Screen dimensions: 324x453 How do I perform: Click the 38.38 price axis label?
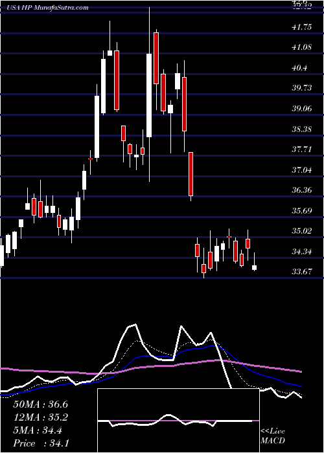coord(302,129)
